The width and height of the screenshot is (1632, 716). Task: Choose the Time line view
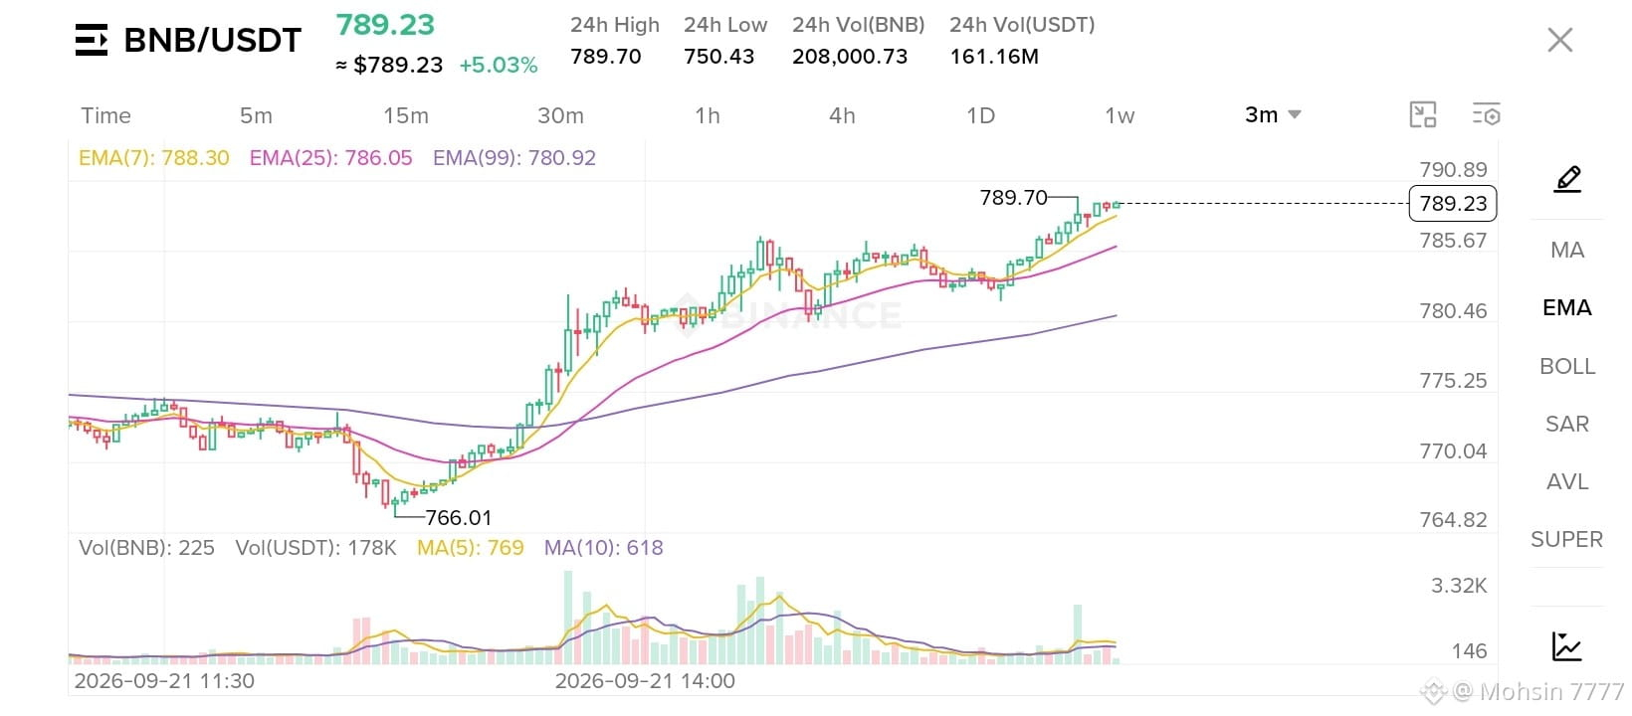coord(105,115)
